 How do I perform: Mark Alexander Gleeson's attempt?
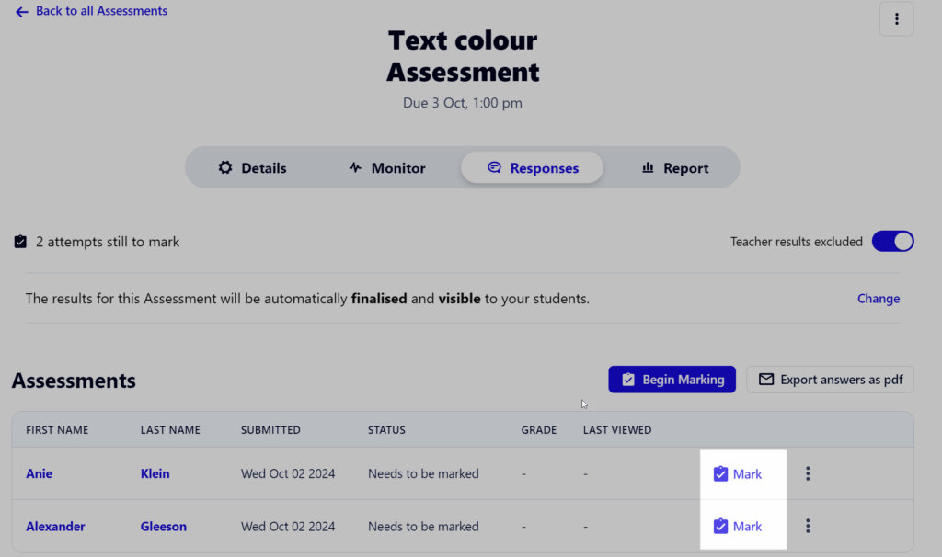tap(737, 527)
